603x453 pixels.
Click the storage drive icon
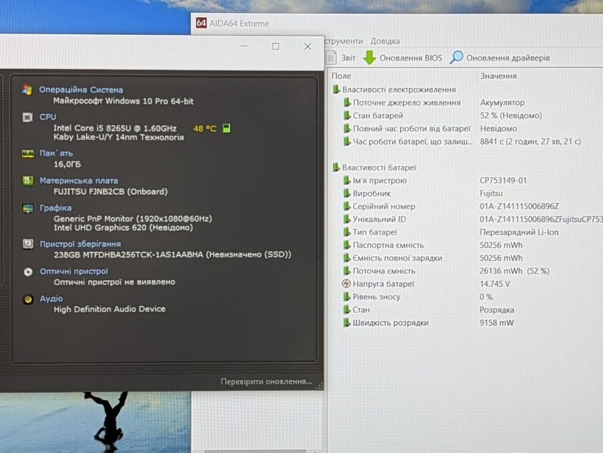tap(27, 244)
